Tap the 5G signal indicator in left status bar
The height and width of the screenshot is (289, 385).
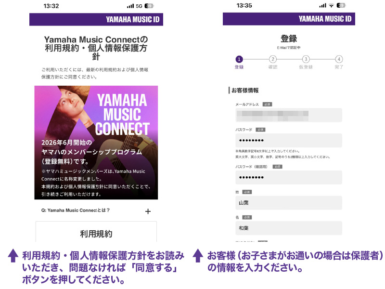tap(139, 6)
